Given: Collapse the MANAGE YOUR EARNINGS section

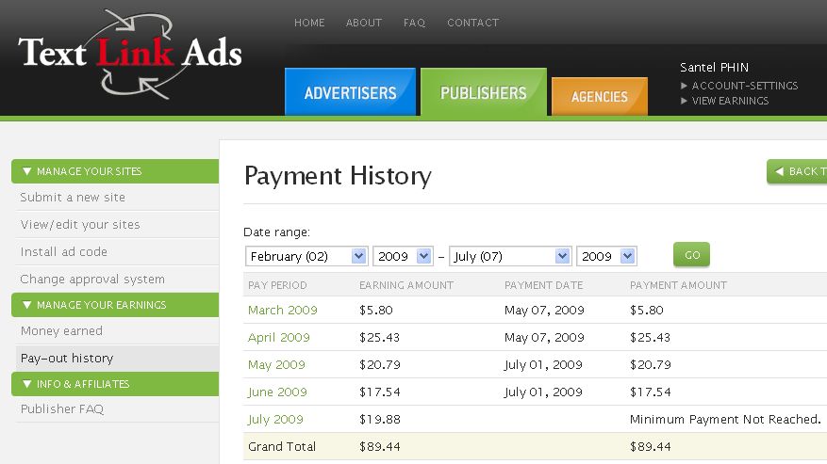Looking at the screenshot, I should 115,305.
